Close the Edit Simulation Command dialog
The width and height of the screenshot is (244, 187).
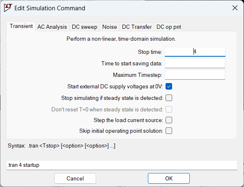[x=235, y=8]
